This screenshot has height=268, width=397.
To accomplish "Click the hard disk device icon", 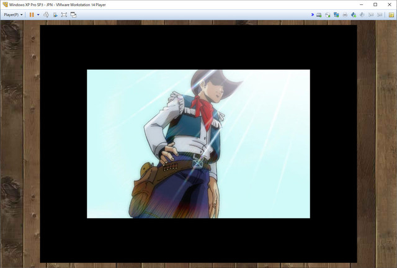I will point(319,15).
